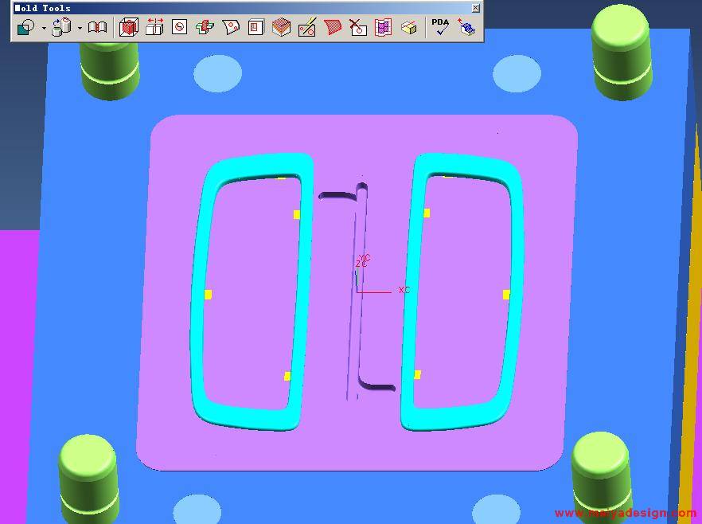Select the top-right green guide pin
The width and height of the screenshot is (702, 524).
click(x=622, y=48)
